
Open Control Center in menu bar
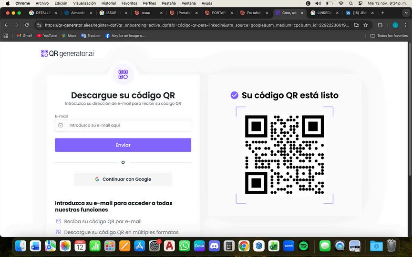[360, 3]
